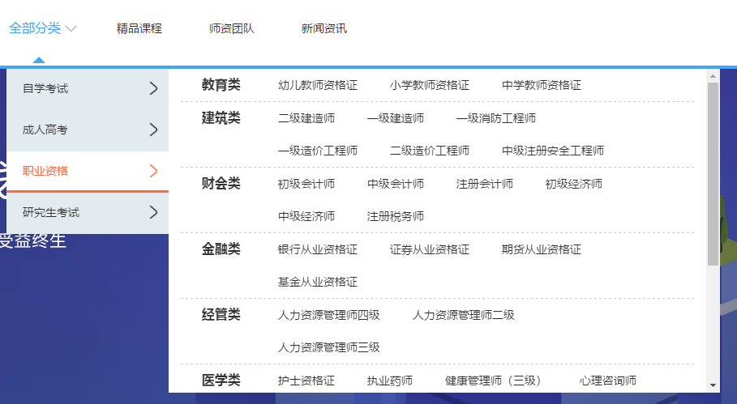
Task: Expand arrow beside 自学考试
Action: pos(154,88)
